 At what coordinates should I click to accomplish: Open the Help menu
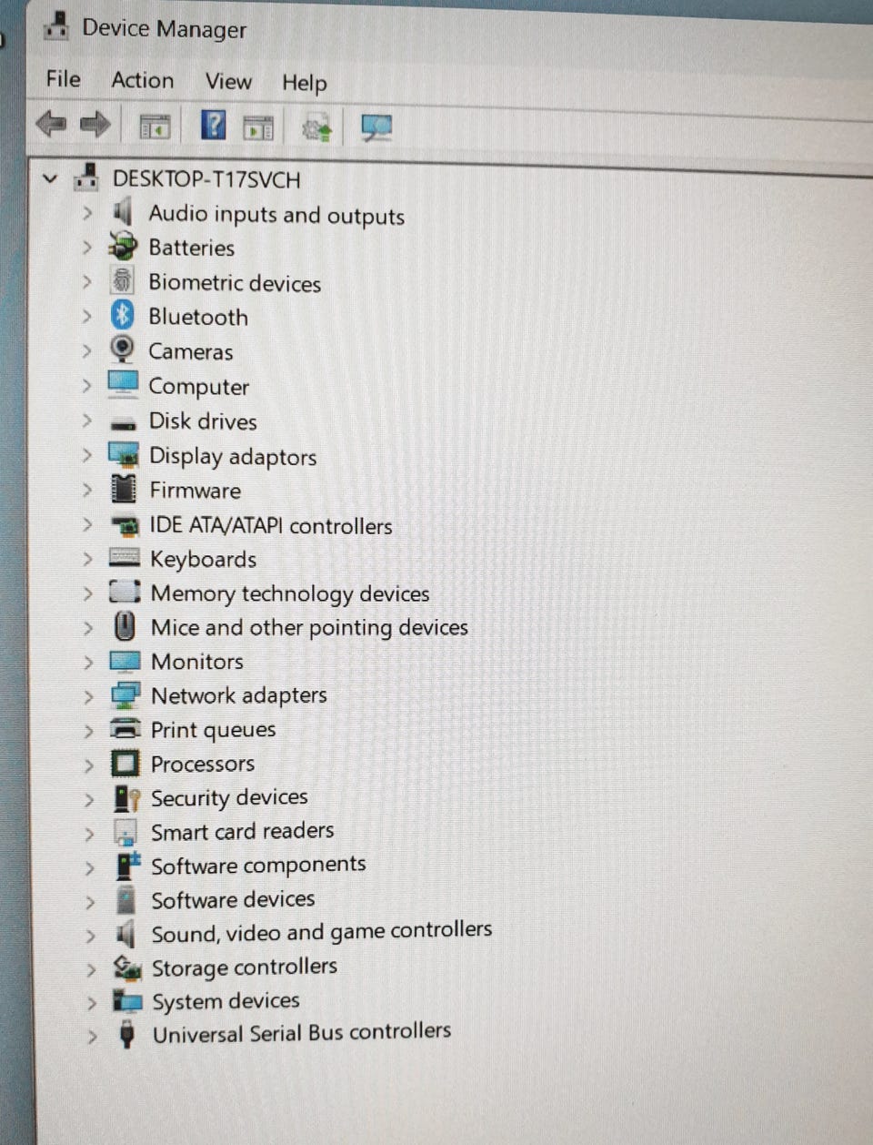[304, 84]
